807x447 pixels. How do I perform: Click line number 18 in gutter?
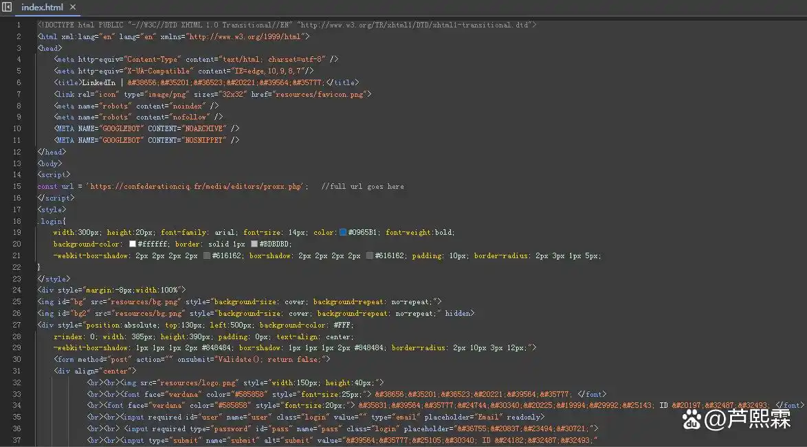(17, 221)
